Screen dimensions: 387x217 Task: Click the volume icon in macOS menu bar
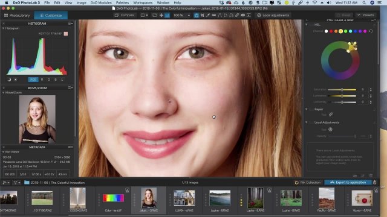coord(329,2)
